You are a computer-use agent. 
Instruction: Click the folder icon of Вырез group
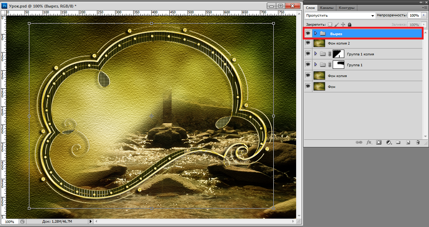click(323, 33)
